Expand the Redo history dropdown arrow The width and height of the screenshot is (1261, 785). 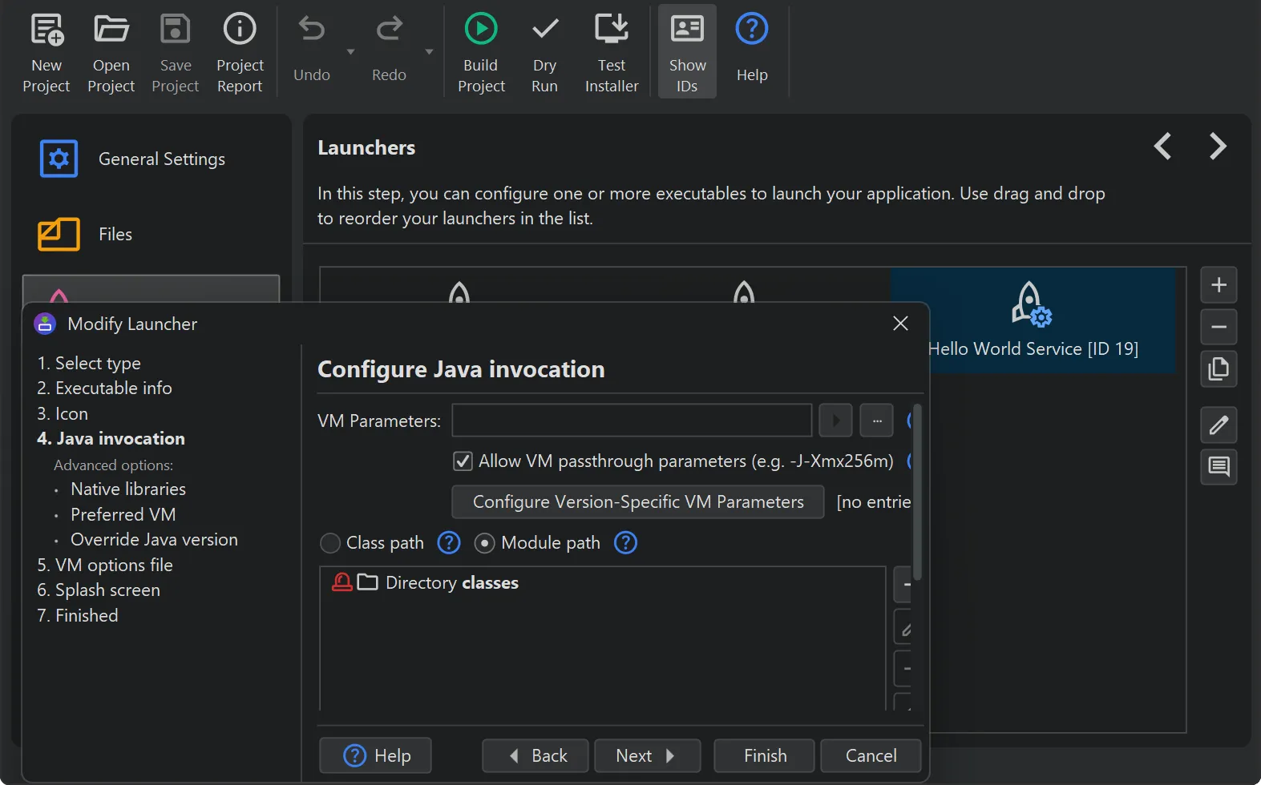[x=429, y=52]
